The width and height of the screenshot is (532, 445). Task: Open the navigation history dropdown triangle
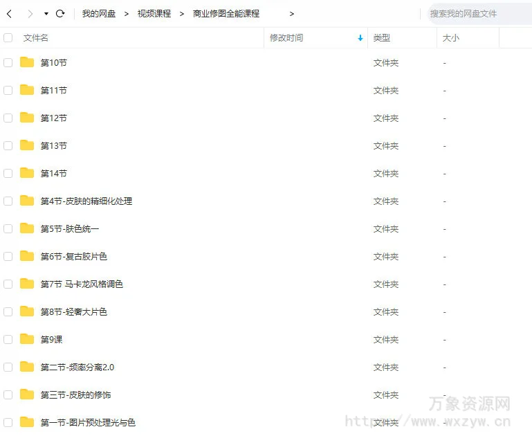46,14
